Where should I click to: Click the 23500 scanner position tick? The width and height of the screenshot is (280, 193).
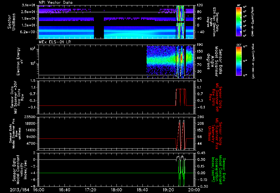pyautogui.click(x=30, y=117)
